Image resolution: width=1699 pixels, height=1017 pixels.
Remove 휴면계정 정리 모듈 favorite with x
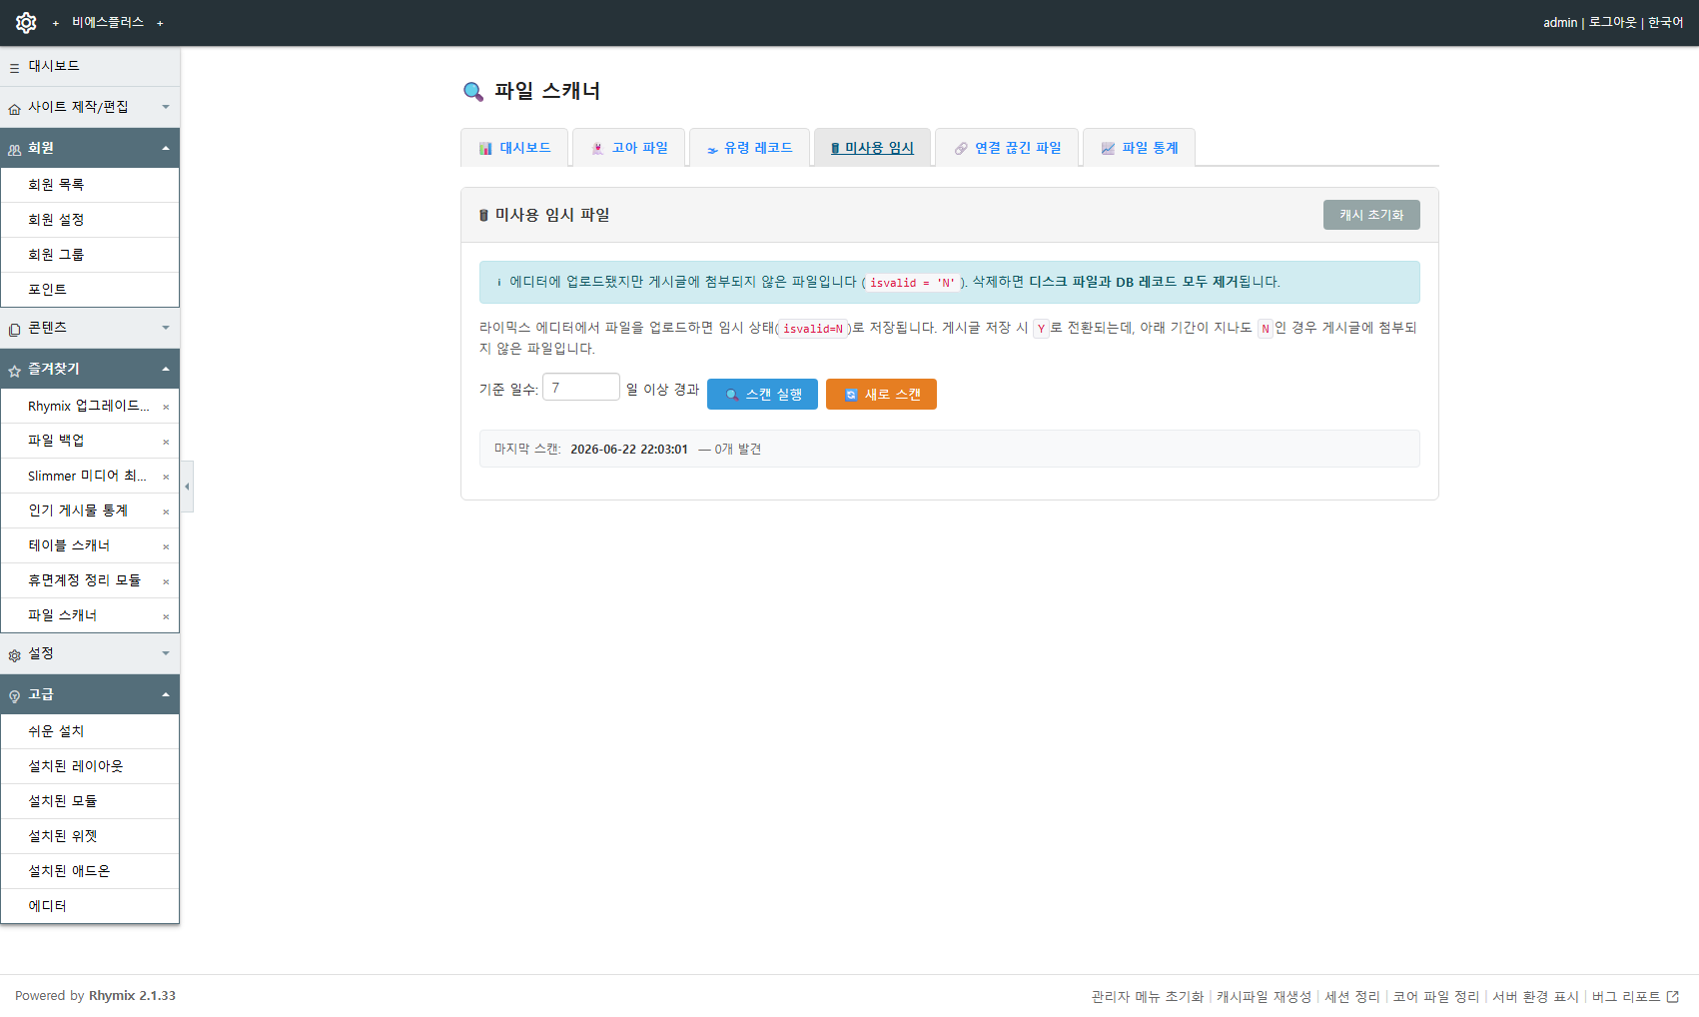coord(166,581)
